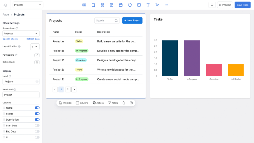Open the Layout Position dropdown
The height and width of the screenshot is (143, 254).
coord(35,47)
